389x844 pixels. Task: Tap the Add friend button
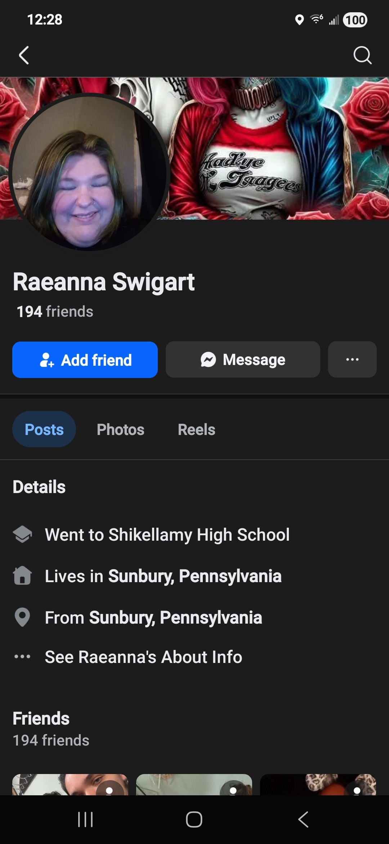click(85, 360)
